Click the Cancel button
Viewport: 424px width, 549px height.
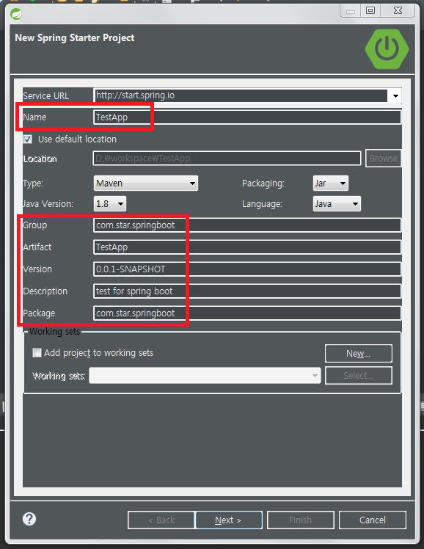(x=373, y=520)
